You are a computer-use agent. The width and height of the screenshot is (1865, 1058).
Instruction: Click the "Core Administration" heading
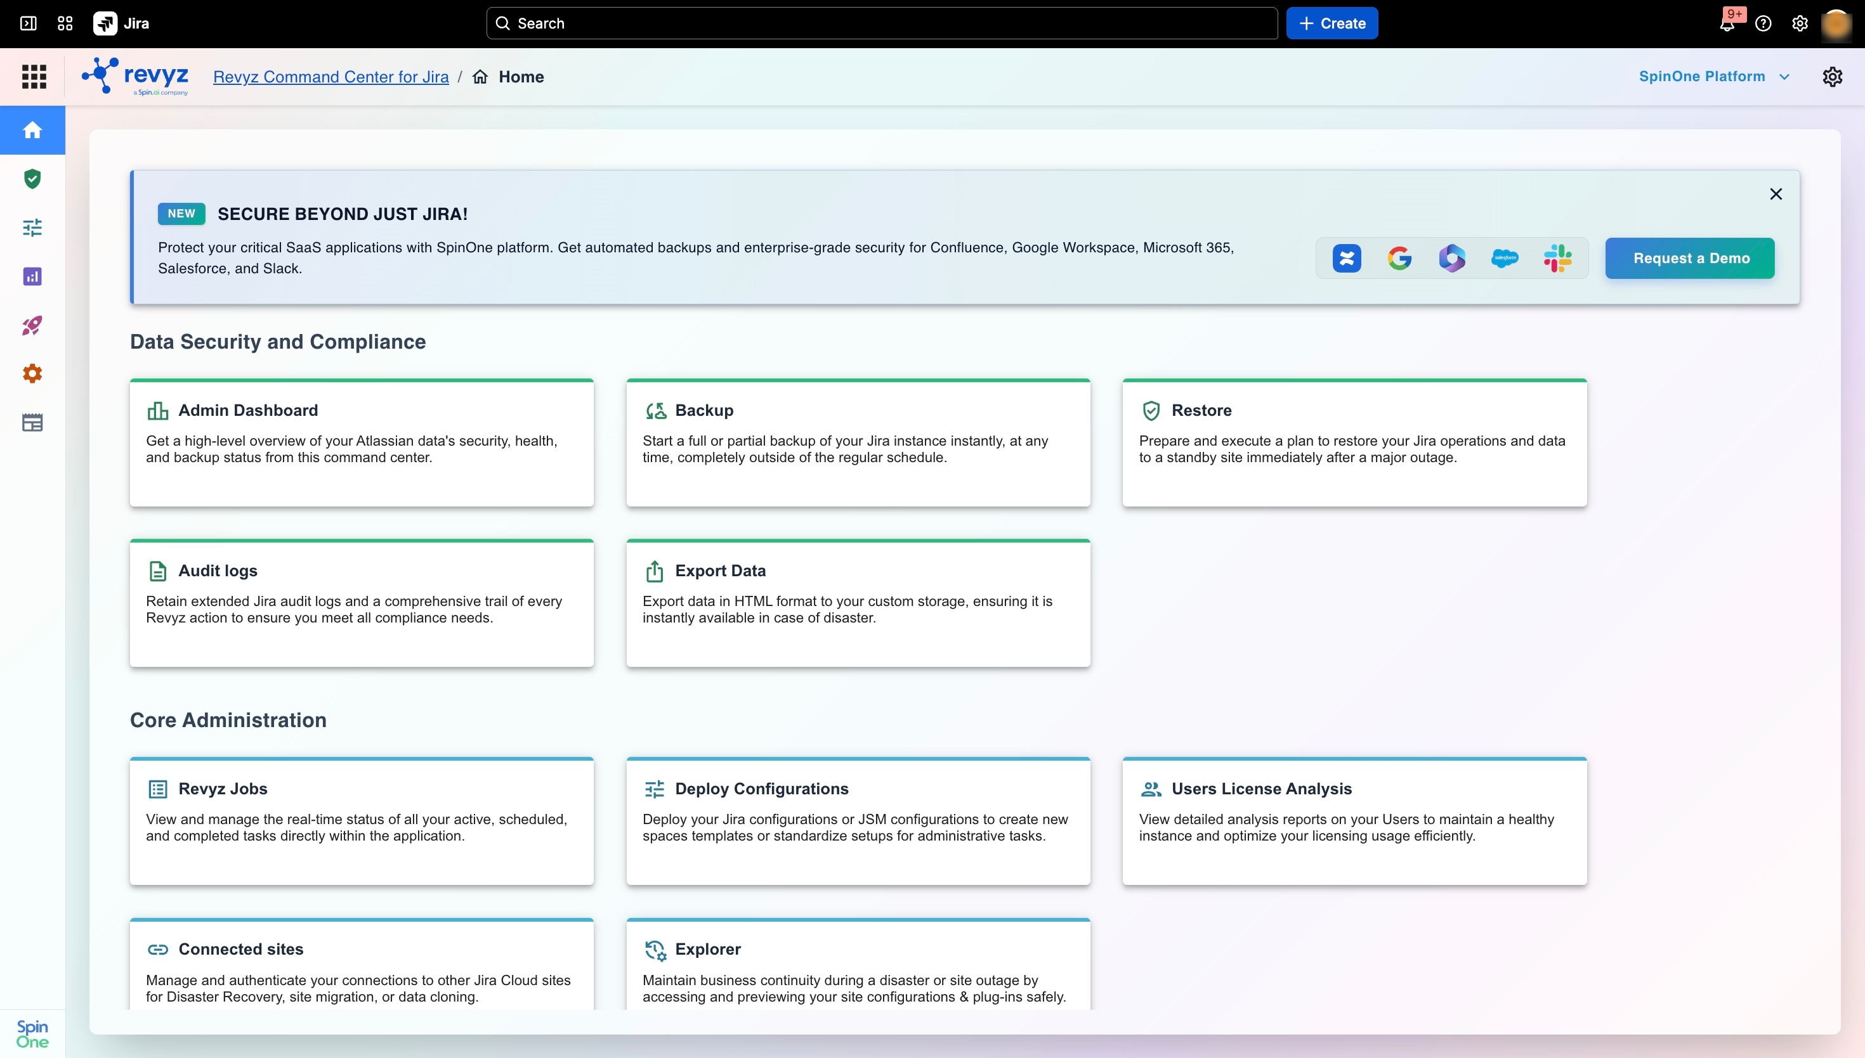coord(228,720)
